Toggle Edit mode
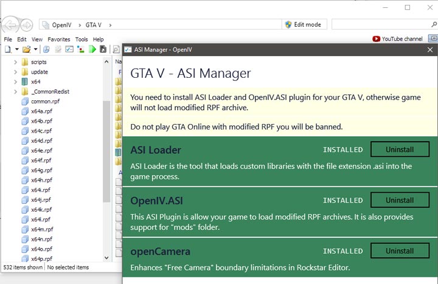This screenshot has height=284, width=438. [x=305, y=24]
